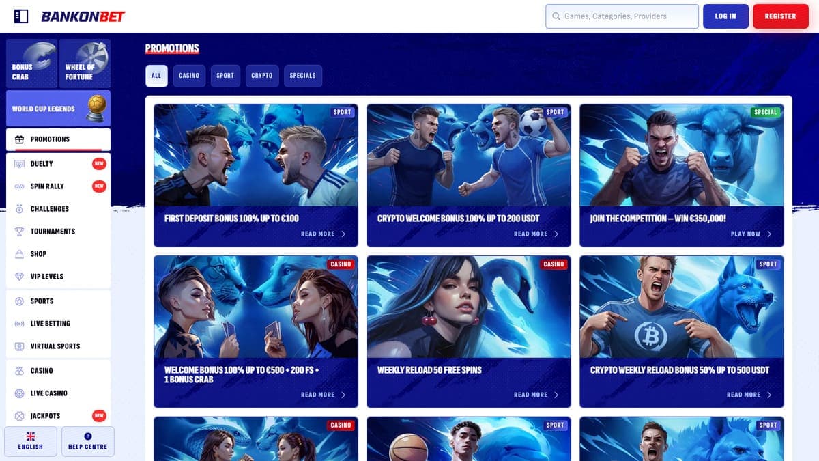The height and width of the screenshot is (461, 819).
Task: Click the UK flag language icon
Action: [x=30, y=436]
